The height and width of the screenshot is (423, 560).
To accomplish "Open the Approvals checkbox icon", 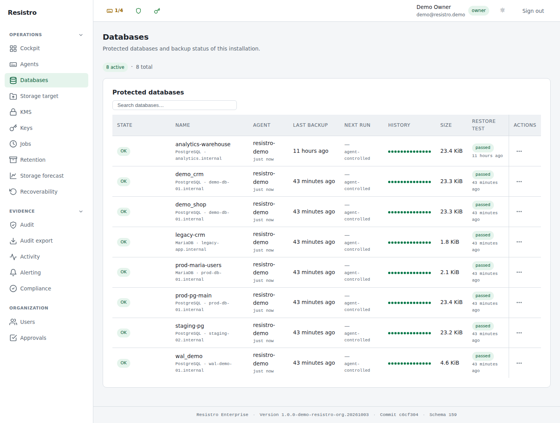I will [x=13, y=338].
